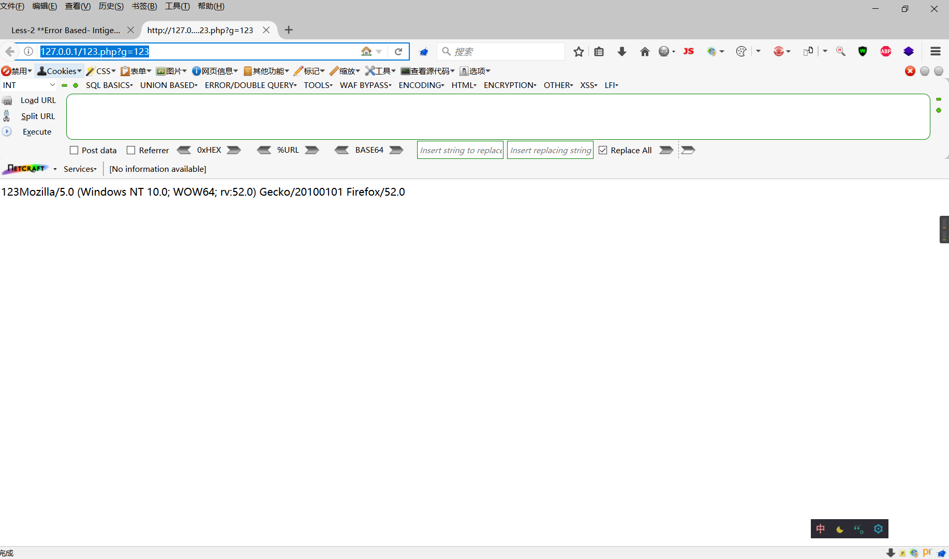
Task: Open the SQL BASICS dropdown
Action: (x=109, y=85)
